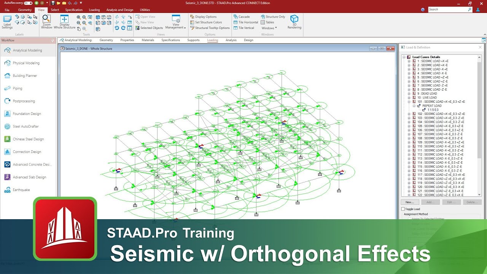487x274 pixels.
Task: Click the Save icon in title bar
Action: 53,3
